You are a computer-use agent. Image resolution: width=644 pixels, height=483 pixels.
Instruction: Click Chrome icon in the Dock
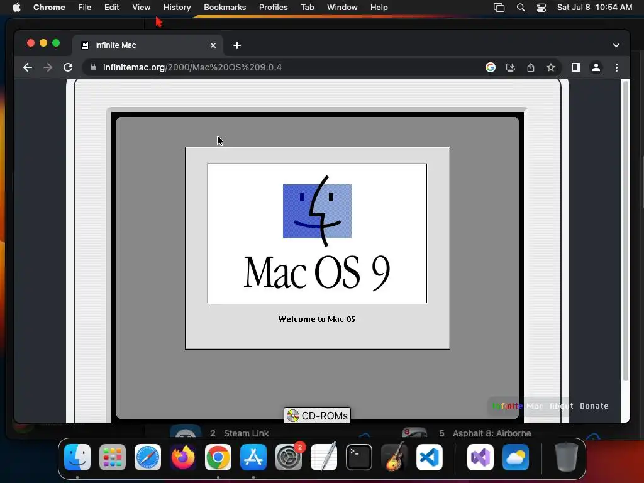click(218, 457)
